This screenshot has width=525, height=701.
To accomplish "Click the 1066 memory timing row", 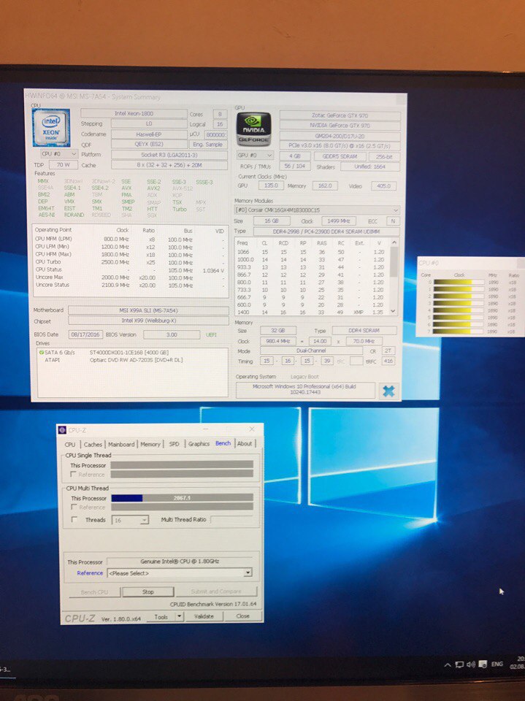I will [x=312, y=252].
